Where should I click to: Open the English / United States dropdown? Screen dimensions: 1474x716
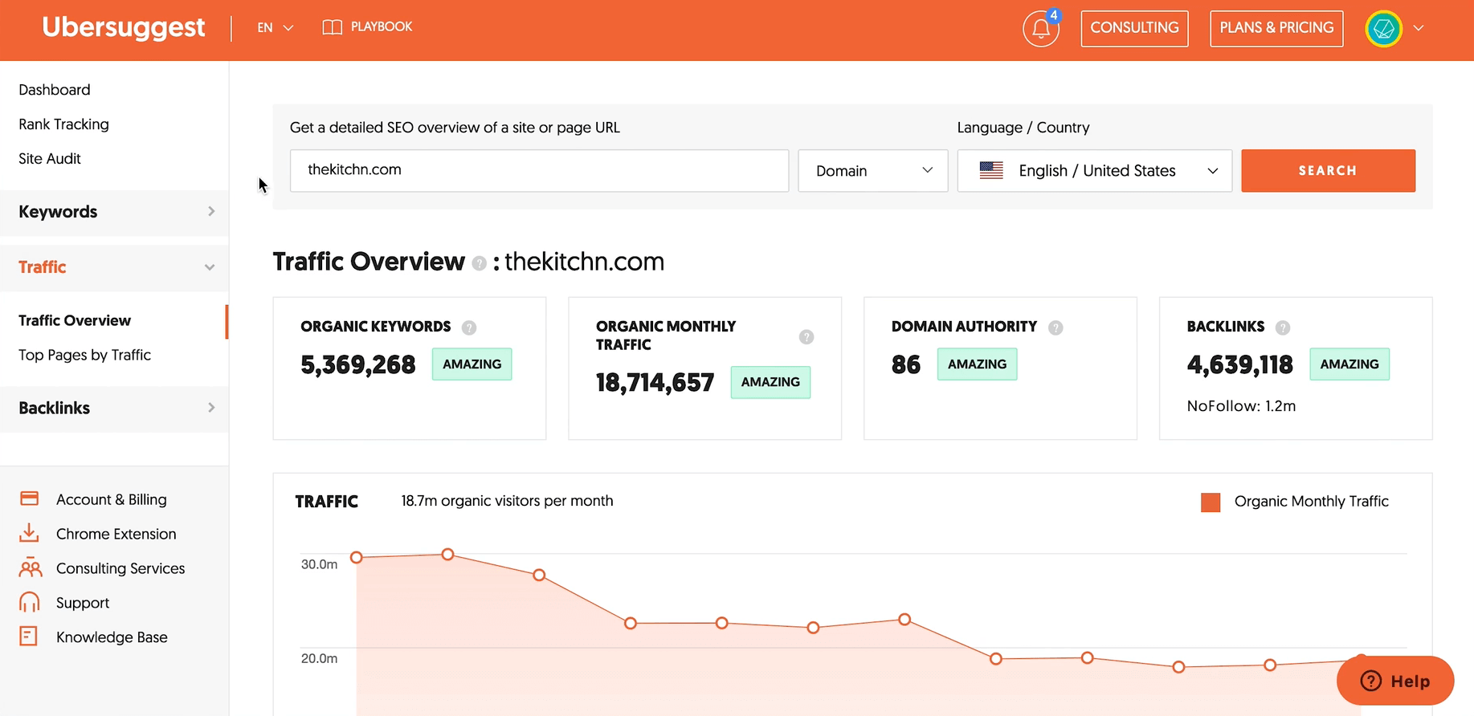1094,171
